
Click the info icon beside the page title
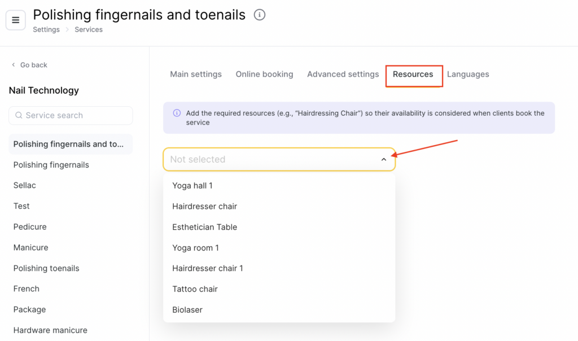(x=260, y=15)
